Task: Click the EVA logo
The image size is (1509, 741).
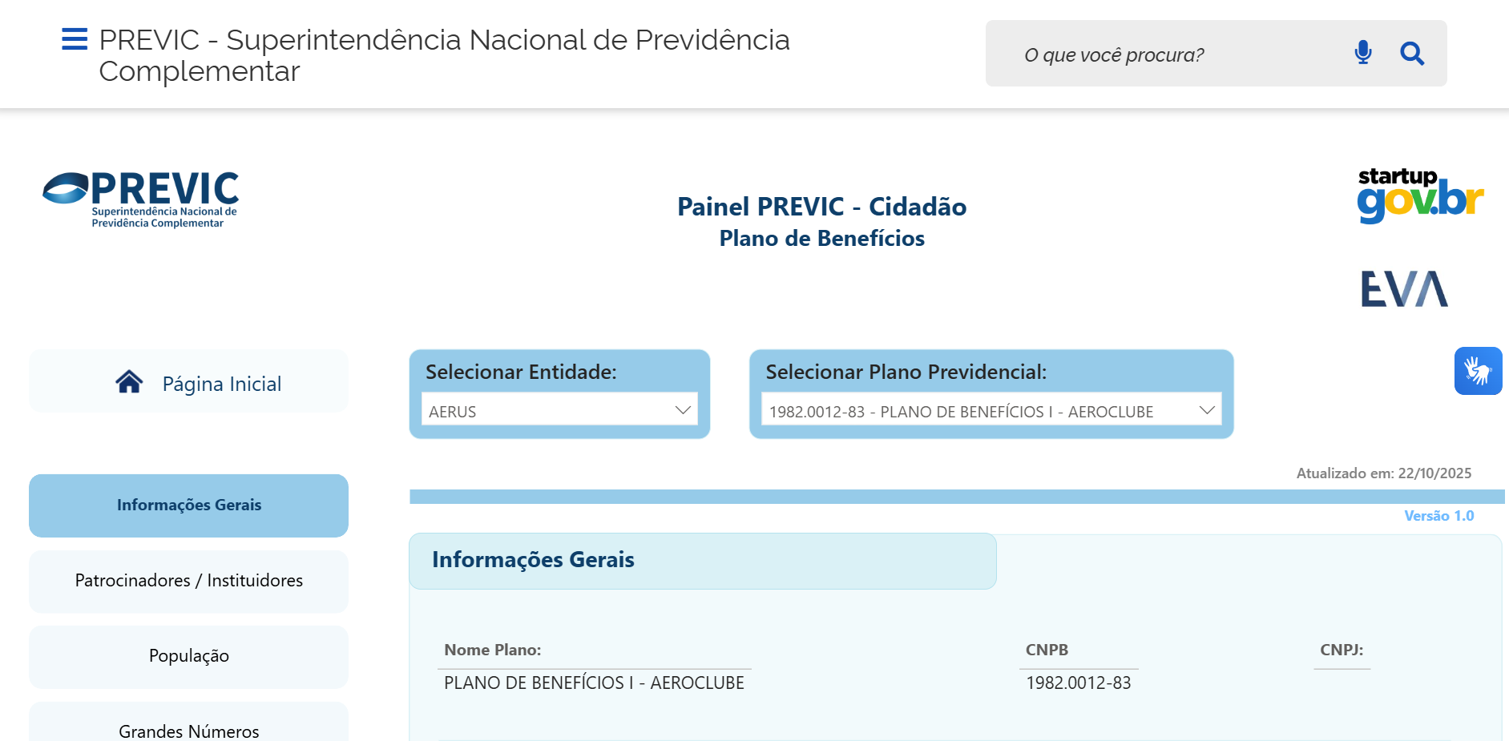Action: click(x=1404, y=289)
